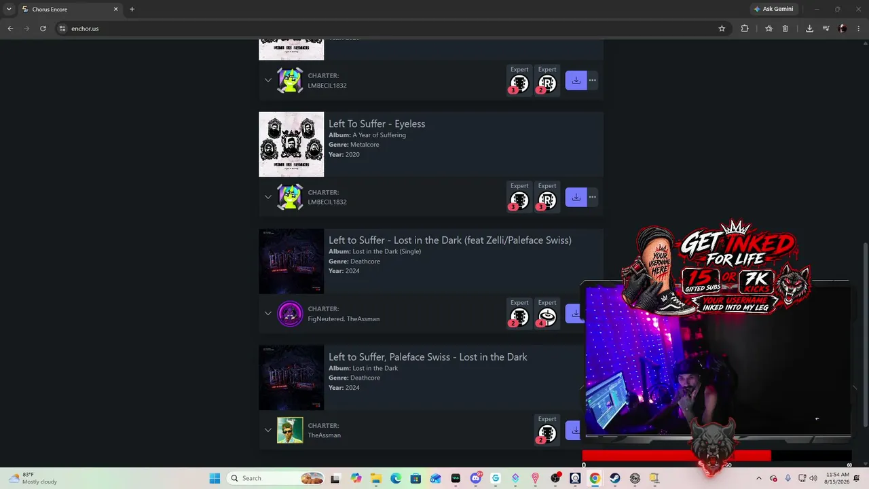Click the Ask Gemini button

click(773, 10)
